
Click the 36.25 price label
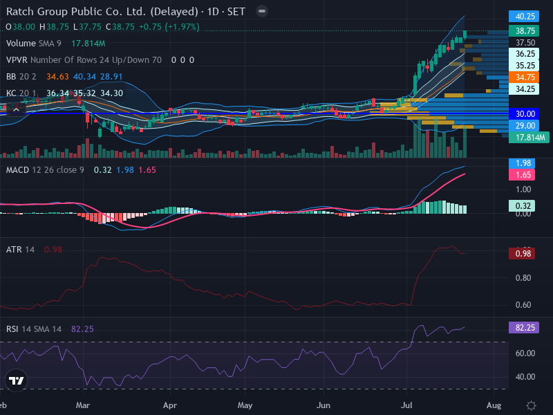point(524,54)
